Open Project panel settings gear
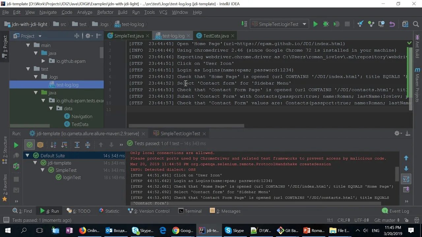 pyautogui.click(x=88, y=36)
